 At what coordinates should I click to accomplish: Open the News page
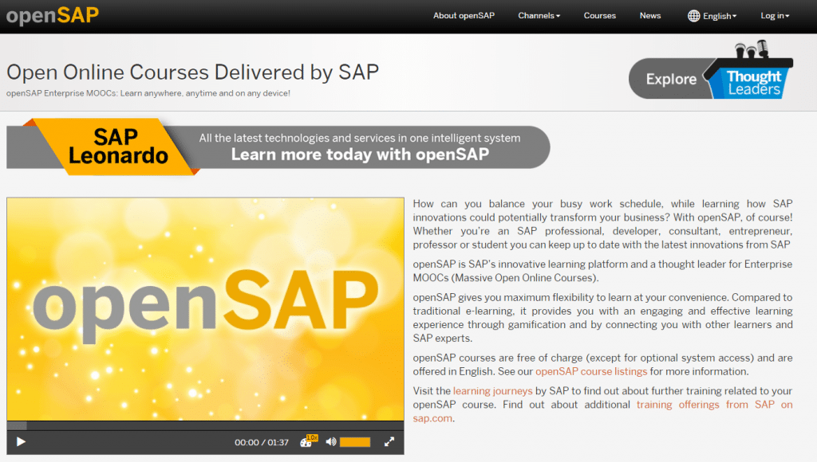click(x=650, y=16)
